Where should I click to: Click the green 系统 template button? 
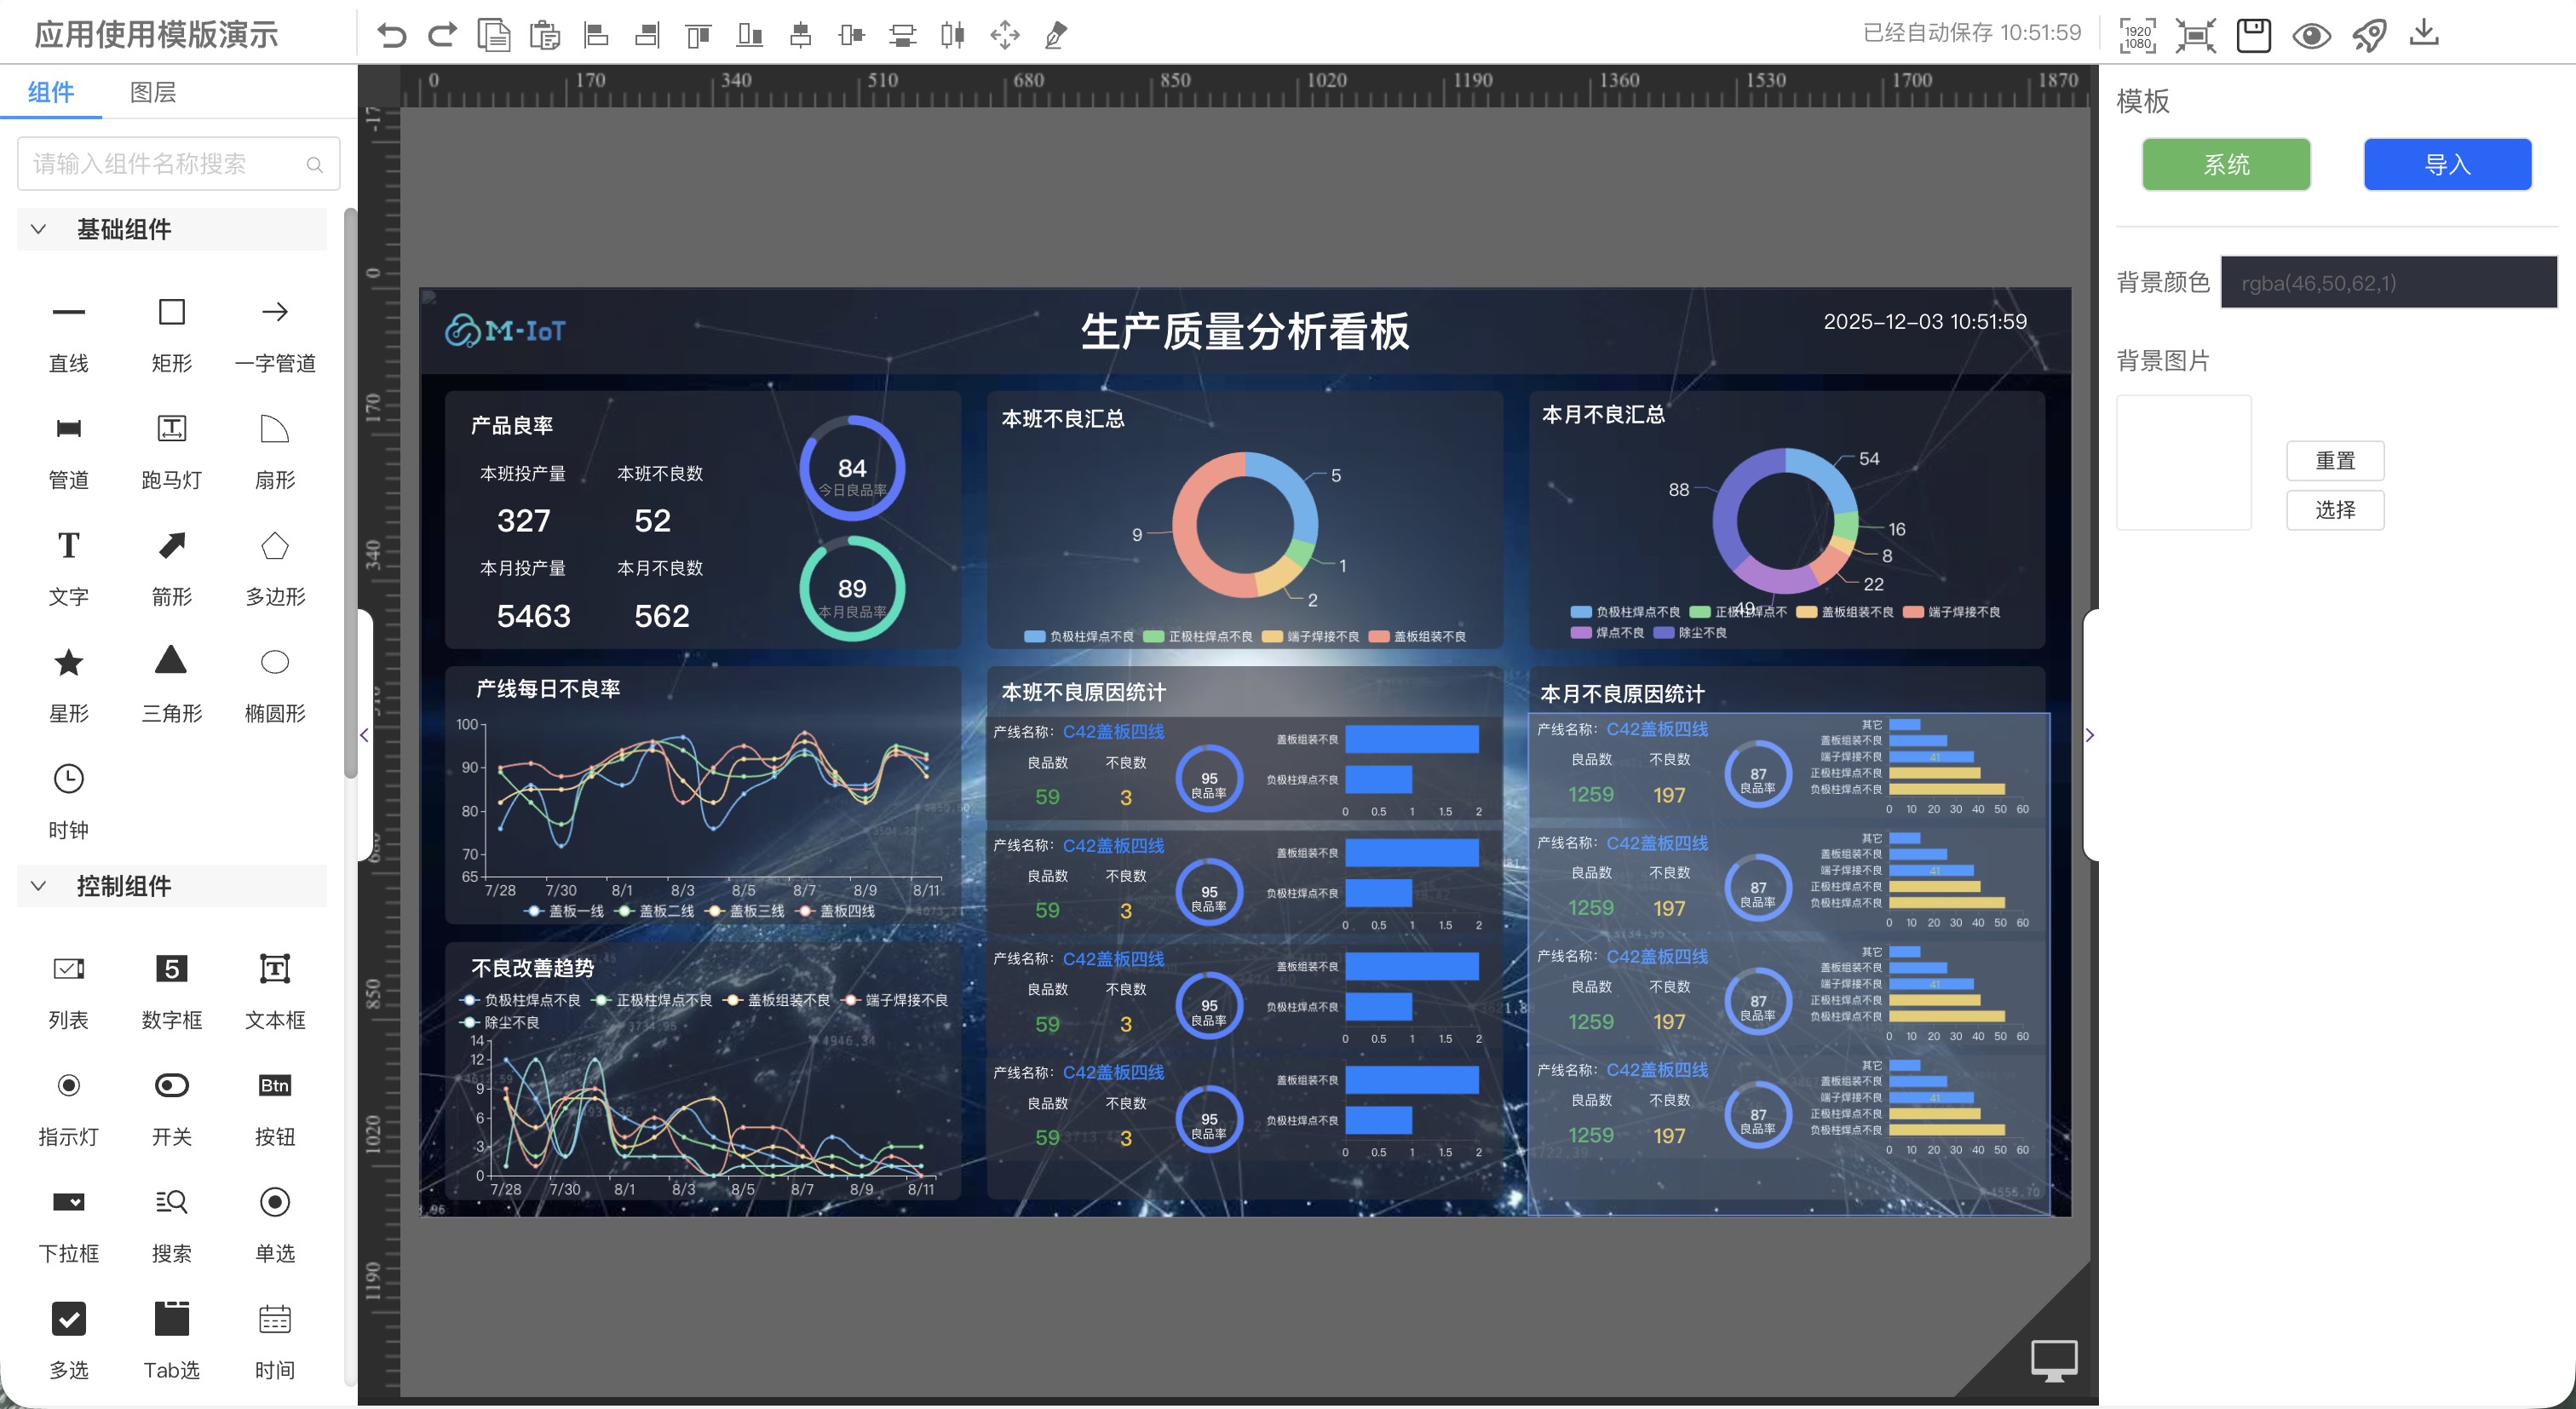(x=2225, y=164)
